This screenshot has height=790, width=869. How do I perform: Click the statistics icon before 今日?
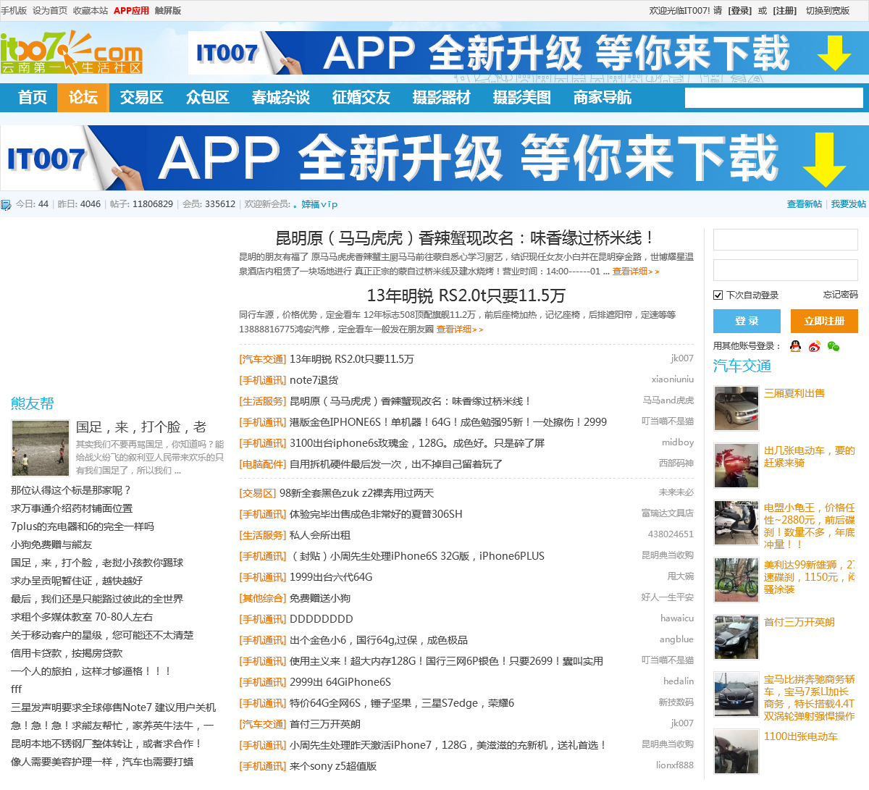point(6,204)
